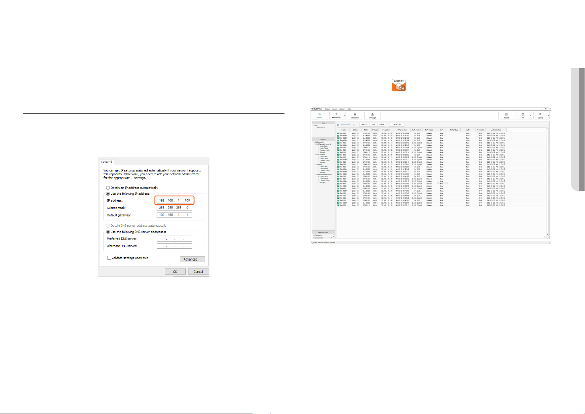This screenshot has width=585, height=414.
Task: Collapse the DVR tree node
Action: pos(316,164)
